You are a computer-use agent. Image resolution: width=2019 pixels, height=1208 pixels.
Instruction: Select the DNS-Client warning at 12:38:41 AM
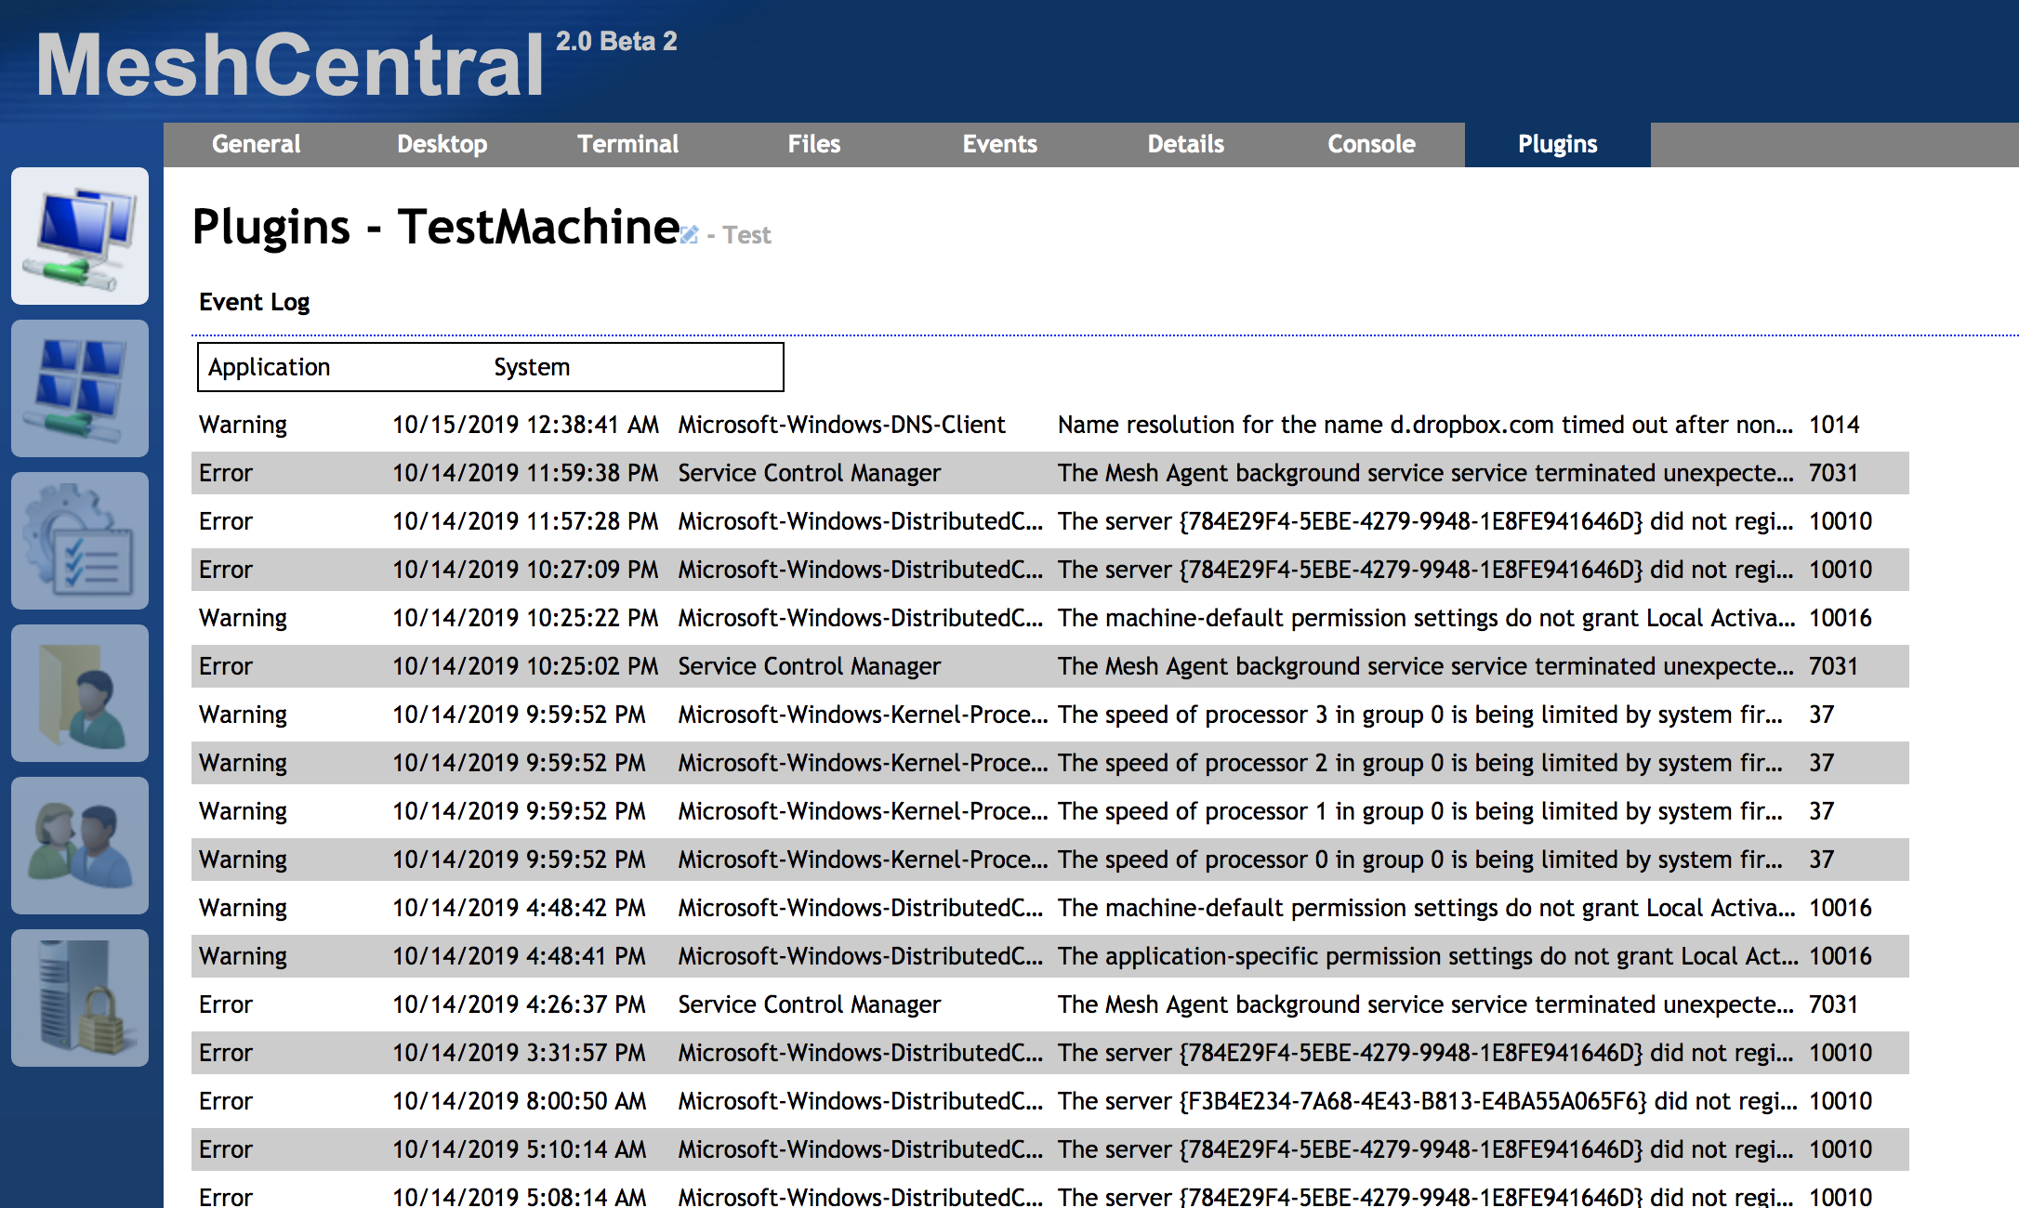tap(1050, 425)
